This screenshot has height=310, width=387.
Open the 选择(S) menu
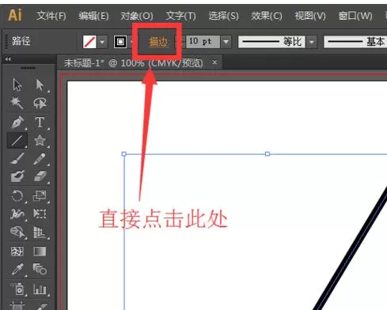[223, 16]
